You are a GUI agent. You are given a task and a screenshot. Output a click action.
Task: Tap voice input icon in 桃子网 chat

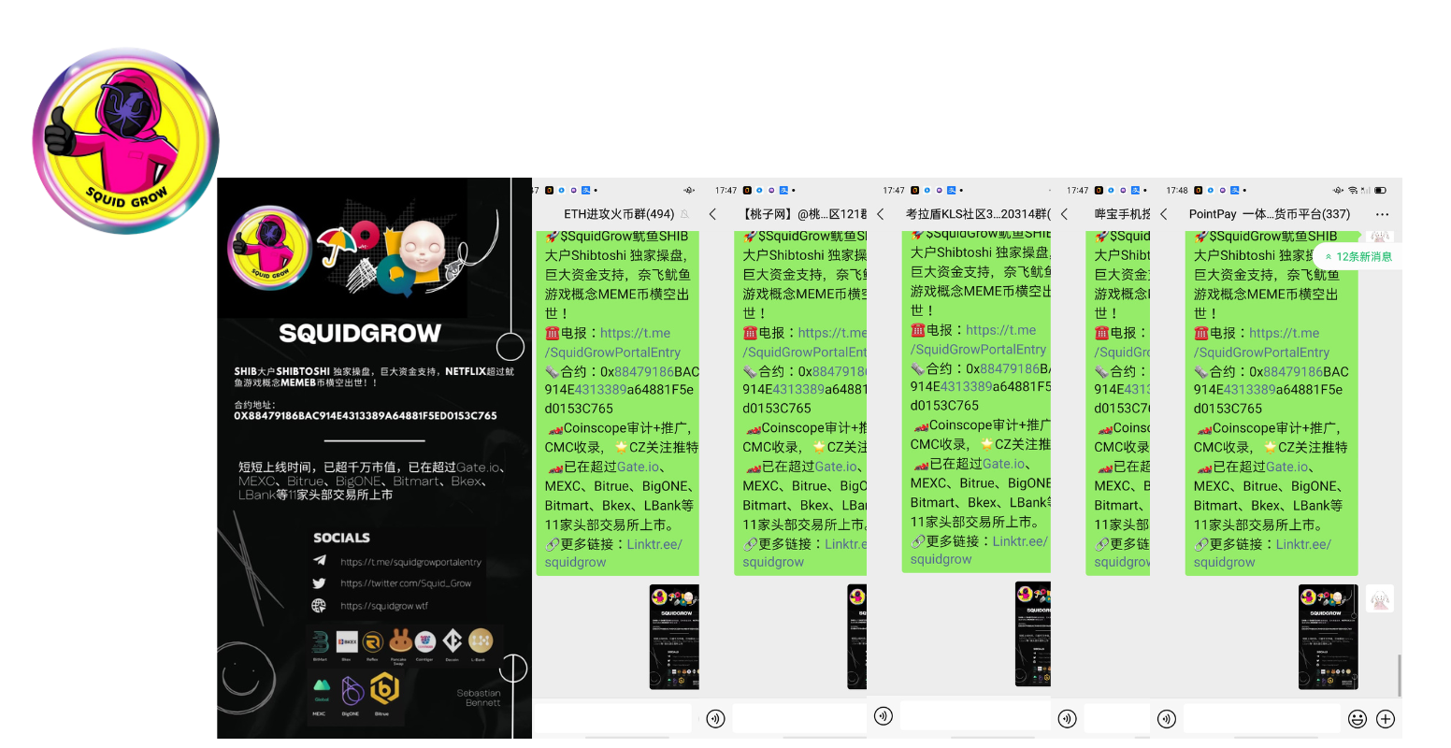coord(716,719)
